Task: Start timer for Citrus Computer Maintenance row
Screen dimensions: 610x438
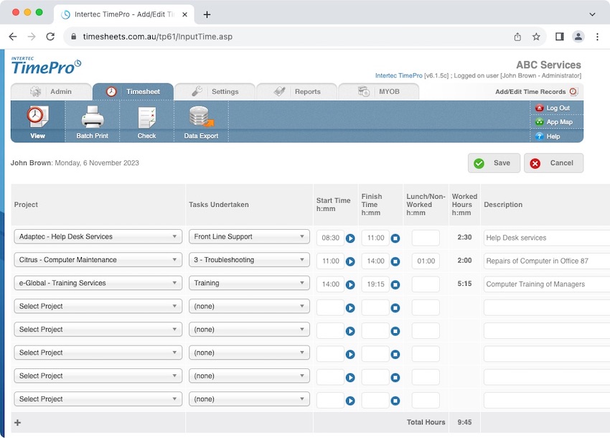Action: tap(350, 261)
